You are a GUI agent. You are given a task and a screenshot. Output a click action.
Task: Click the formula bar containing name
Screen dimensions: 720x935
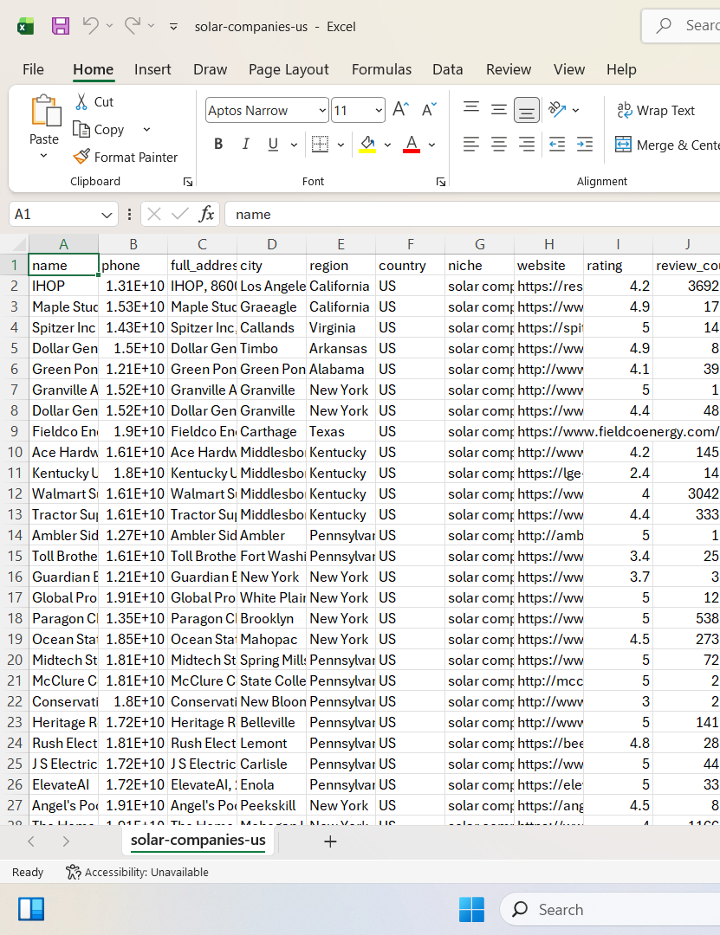coord(472,214)
